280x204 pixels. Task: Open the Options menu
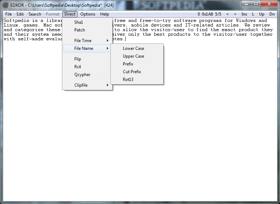pos(88,14)
